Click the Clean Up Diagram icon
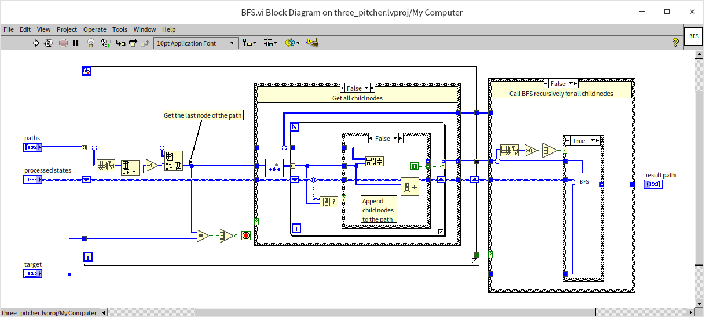This screenshot has height=317, width=704. click(313, 43)
